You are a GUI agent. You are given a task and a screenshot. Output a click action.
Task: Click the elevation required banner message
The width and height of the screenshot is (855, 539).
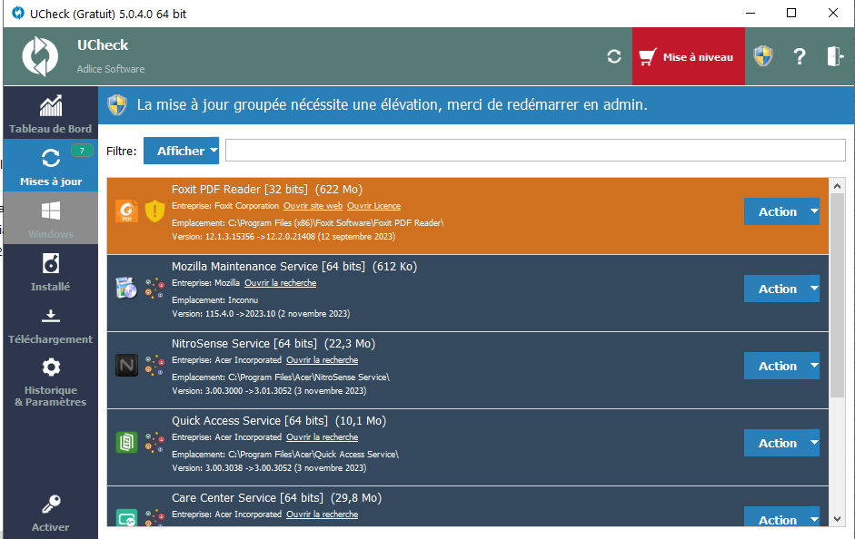(392, 104)
